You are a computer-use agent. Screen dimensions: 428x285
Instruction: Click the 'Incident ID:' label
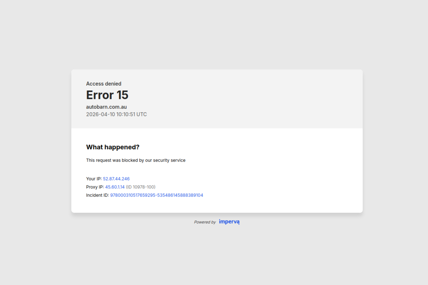[x=97, y=195]
